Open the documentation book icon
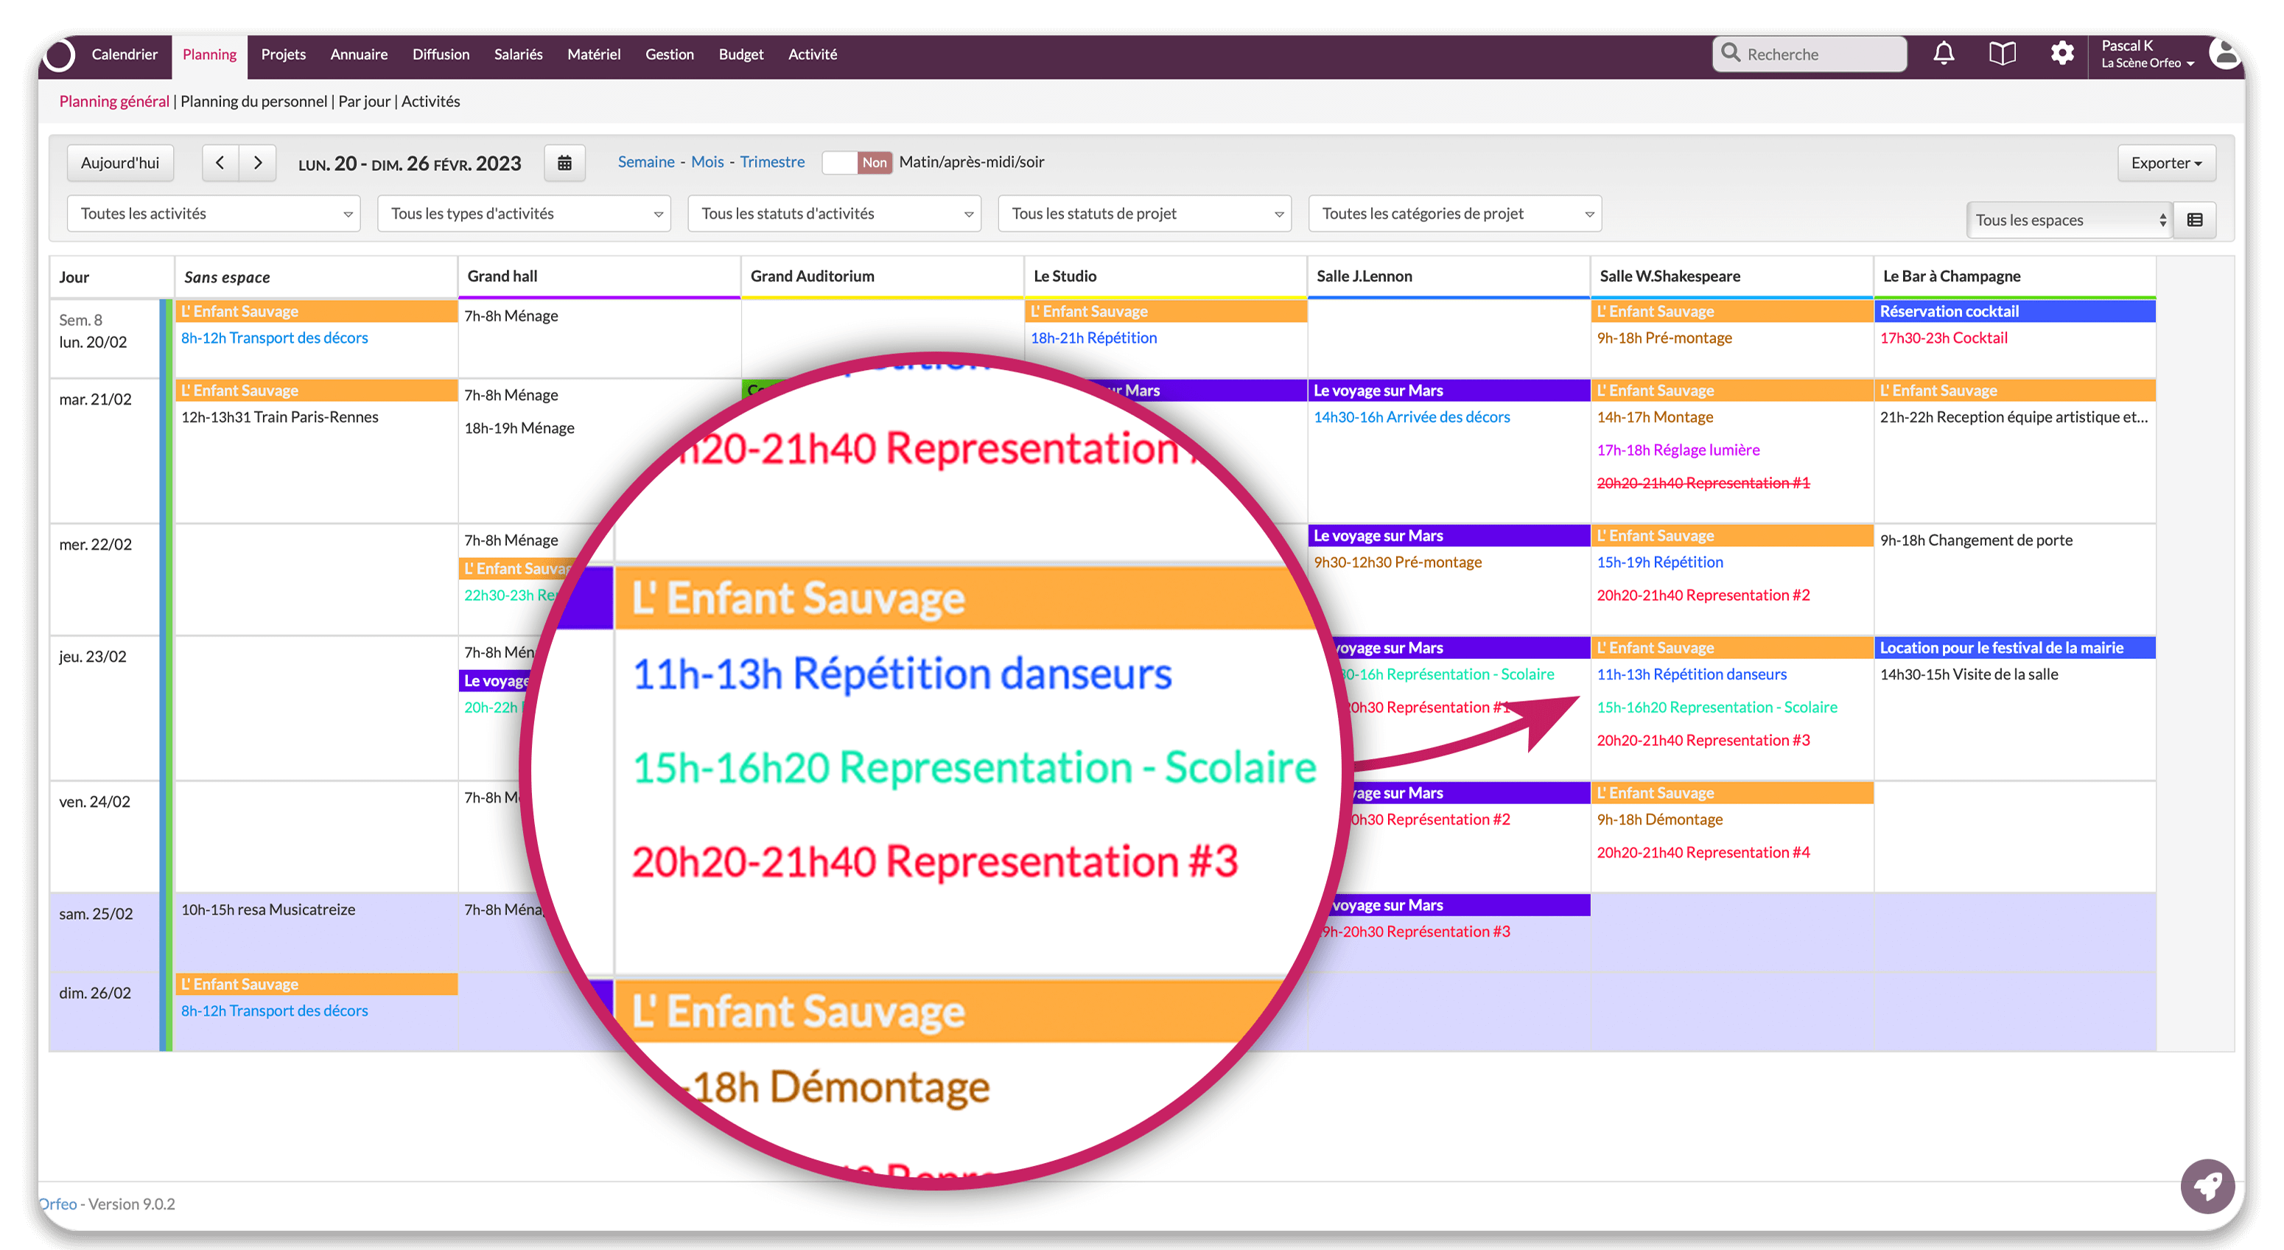 [x=2002, y=54]
